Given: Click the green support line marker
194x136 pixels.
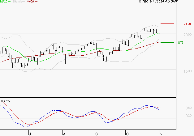Looking at the screenshot, I should 167,42.
